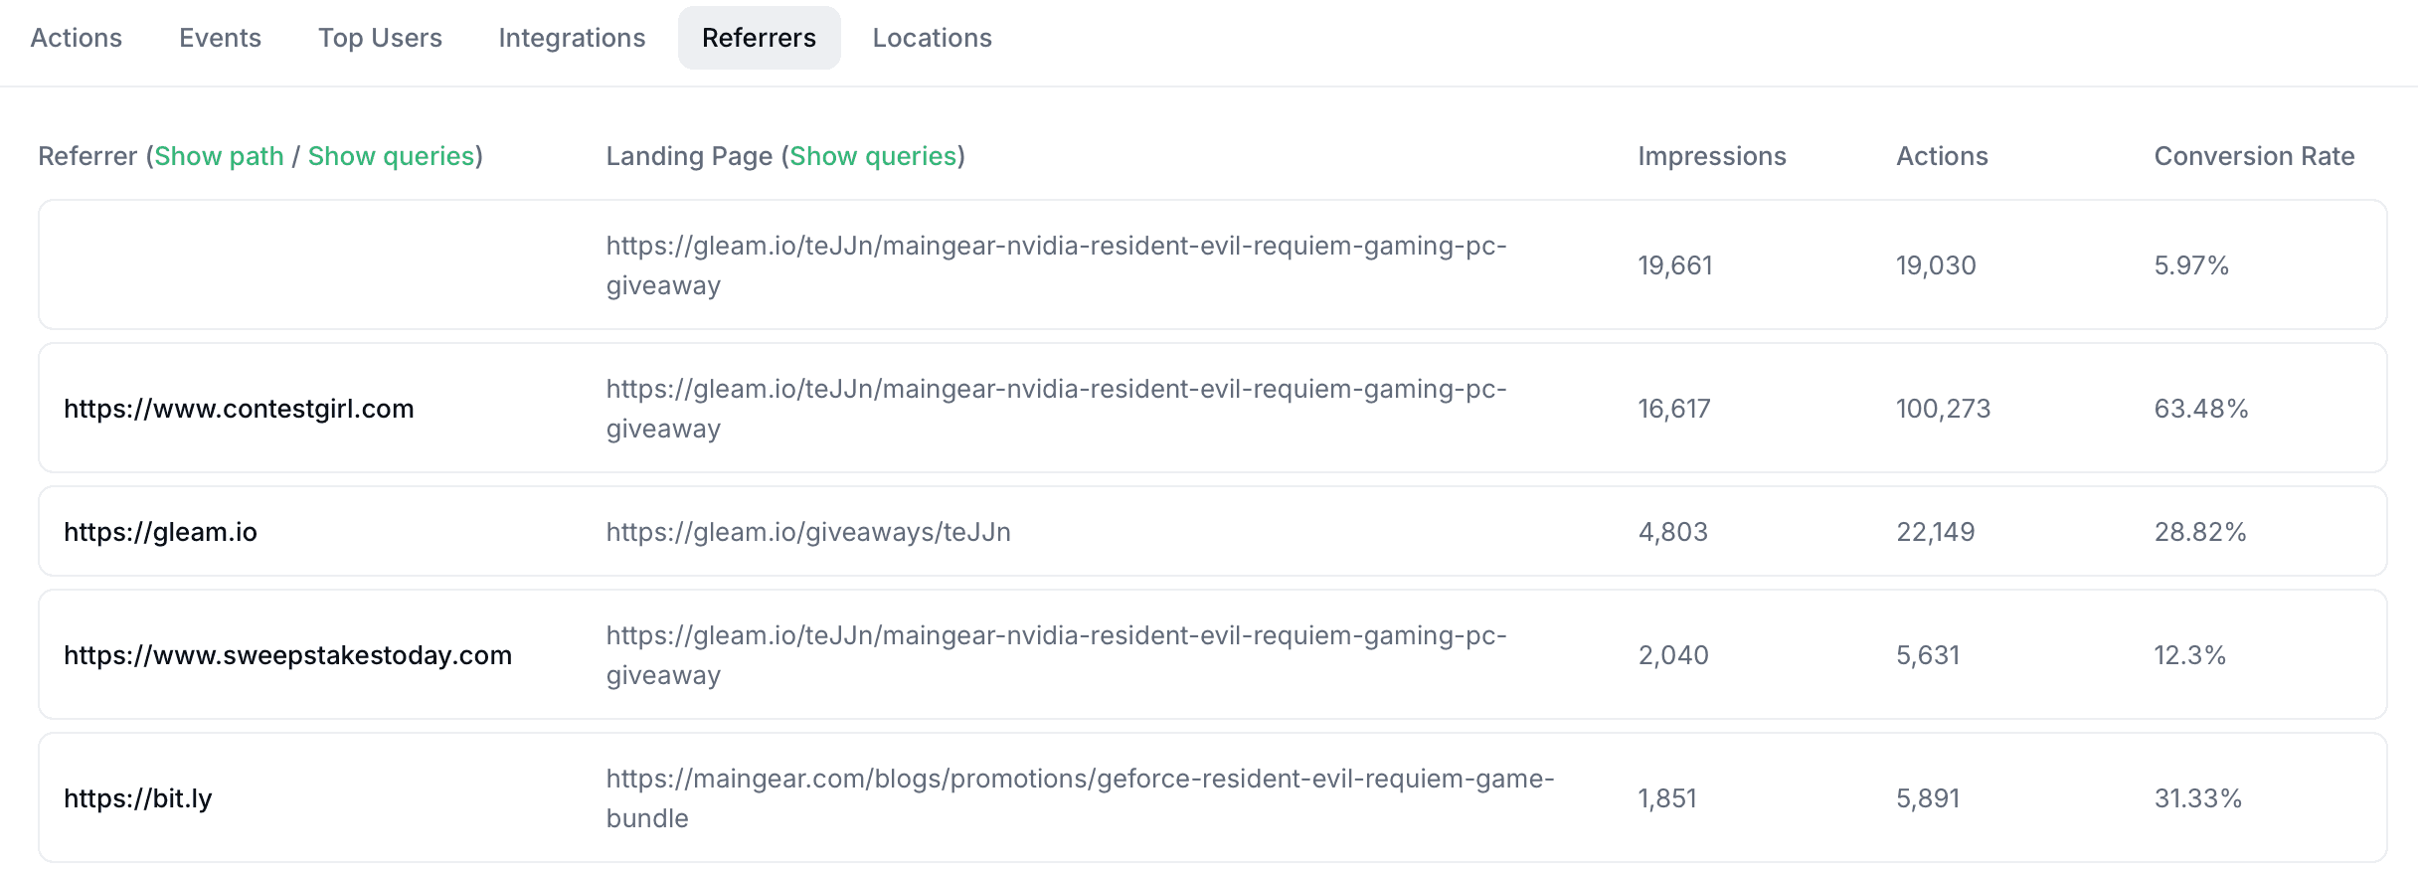The image size is (2418, 873).
Task: Switch to the Actions tab
Action: (x=77, y=38)
